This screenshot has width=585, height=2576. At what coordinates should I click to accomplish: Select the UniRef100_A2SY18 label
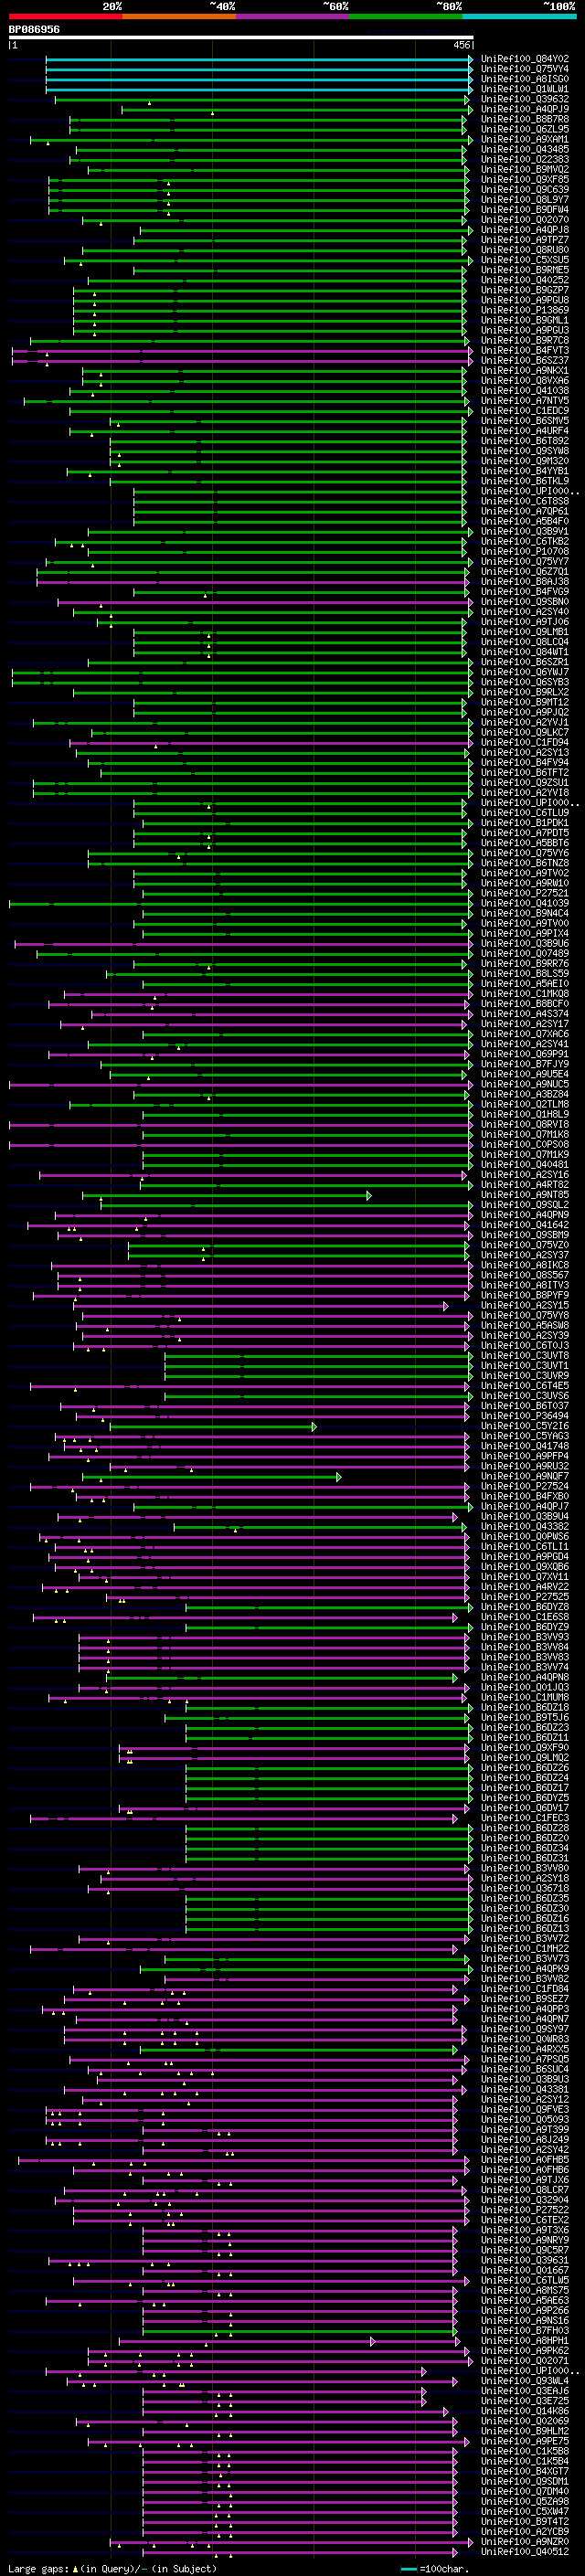click(x=525, y=1879)
